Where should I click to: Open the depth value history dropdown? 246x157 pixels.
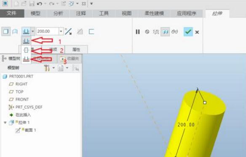[61, 31]
